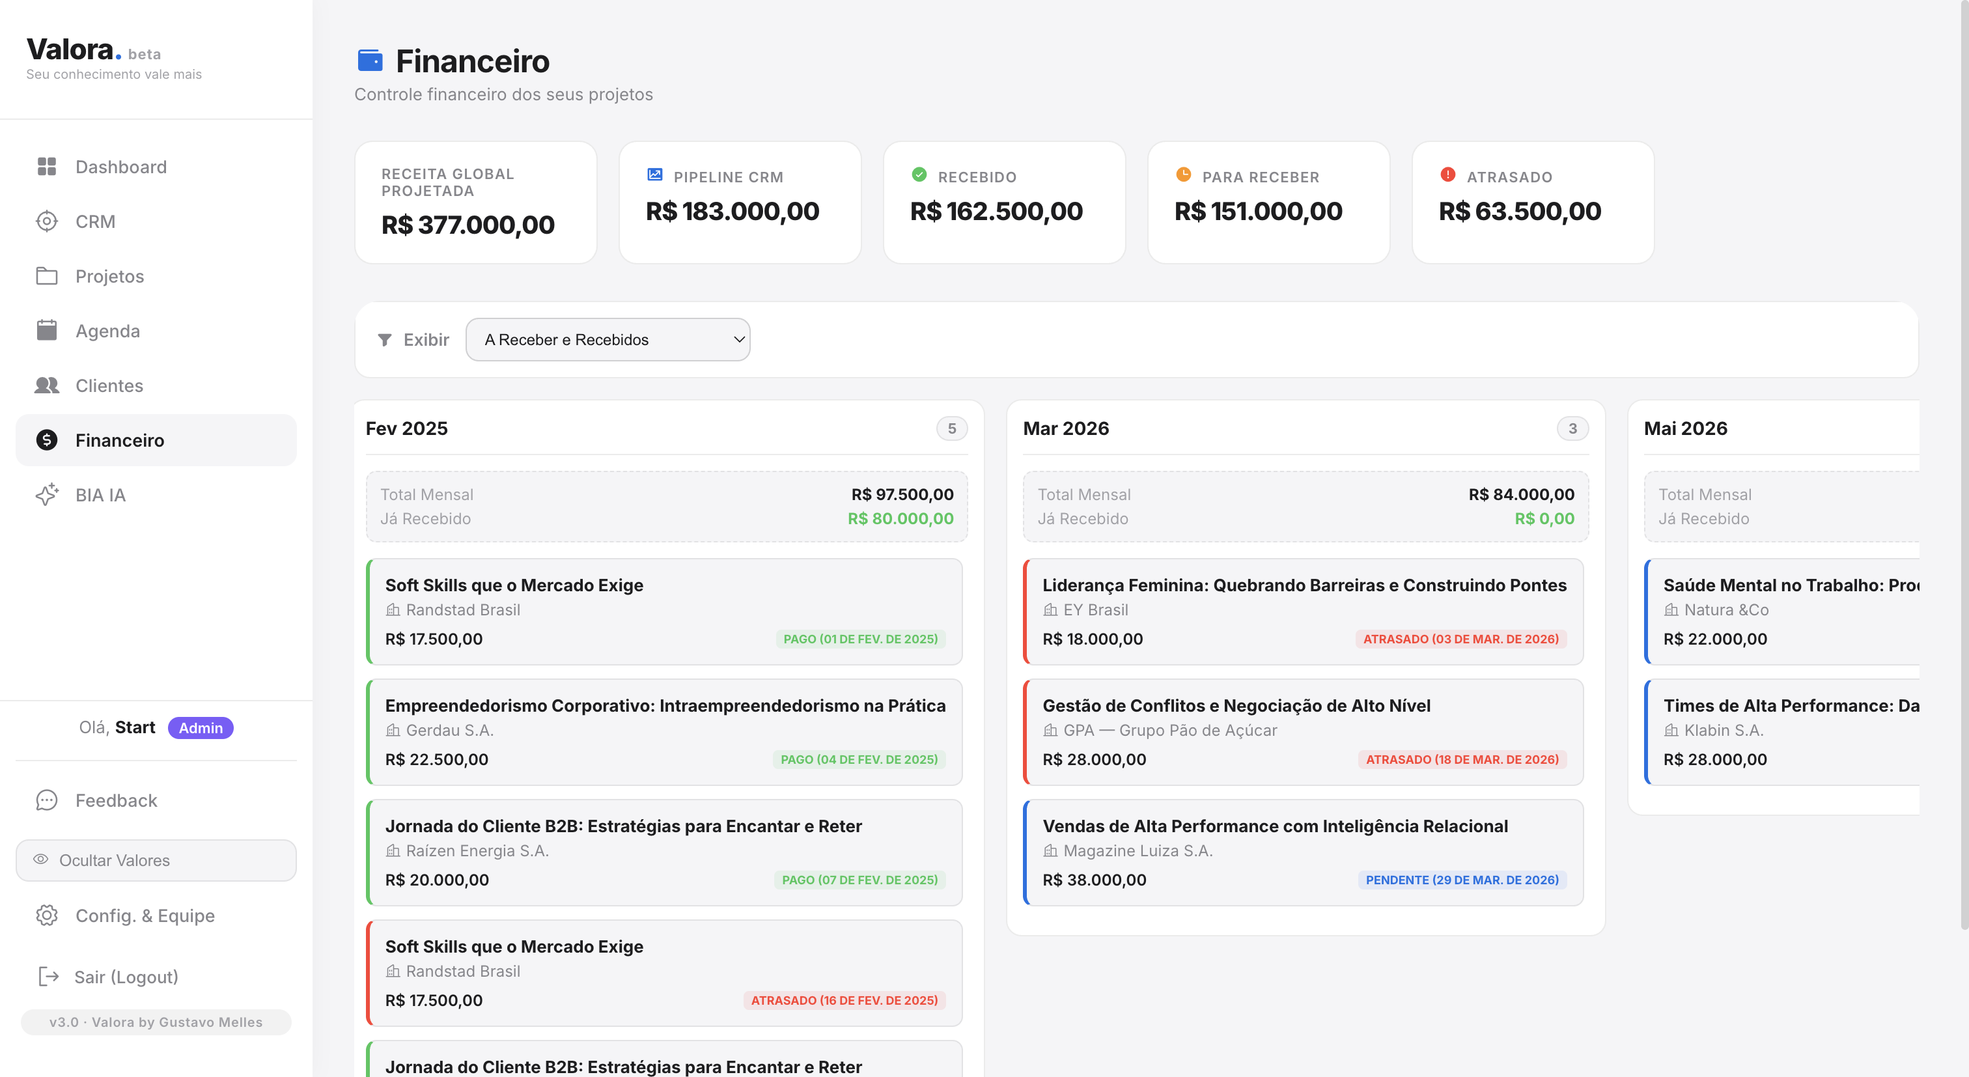Click building icon beside Raízen Energia S.A.

(x=393, y=851)
